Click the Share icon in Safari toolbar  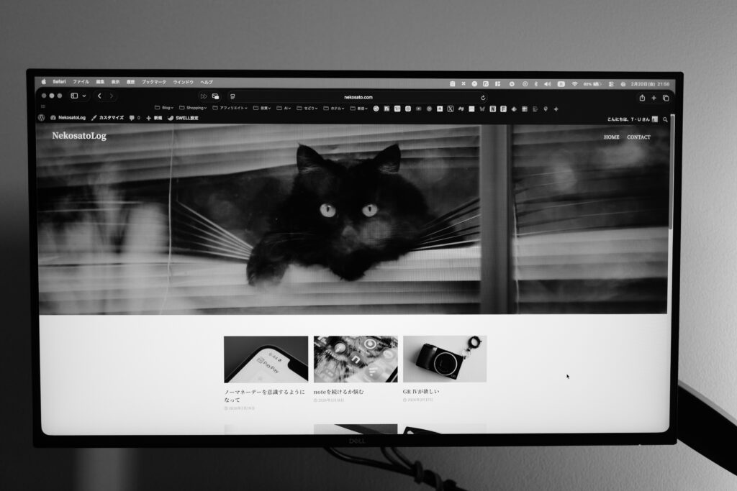pos(642,98)
